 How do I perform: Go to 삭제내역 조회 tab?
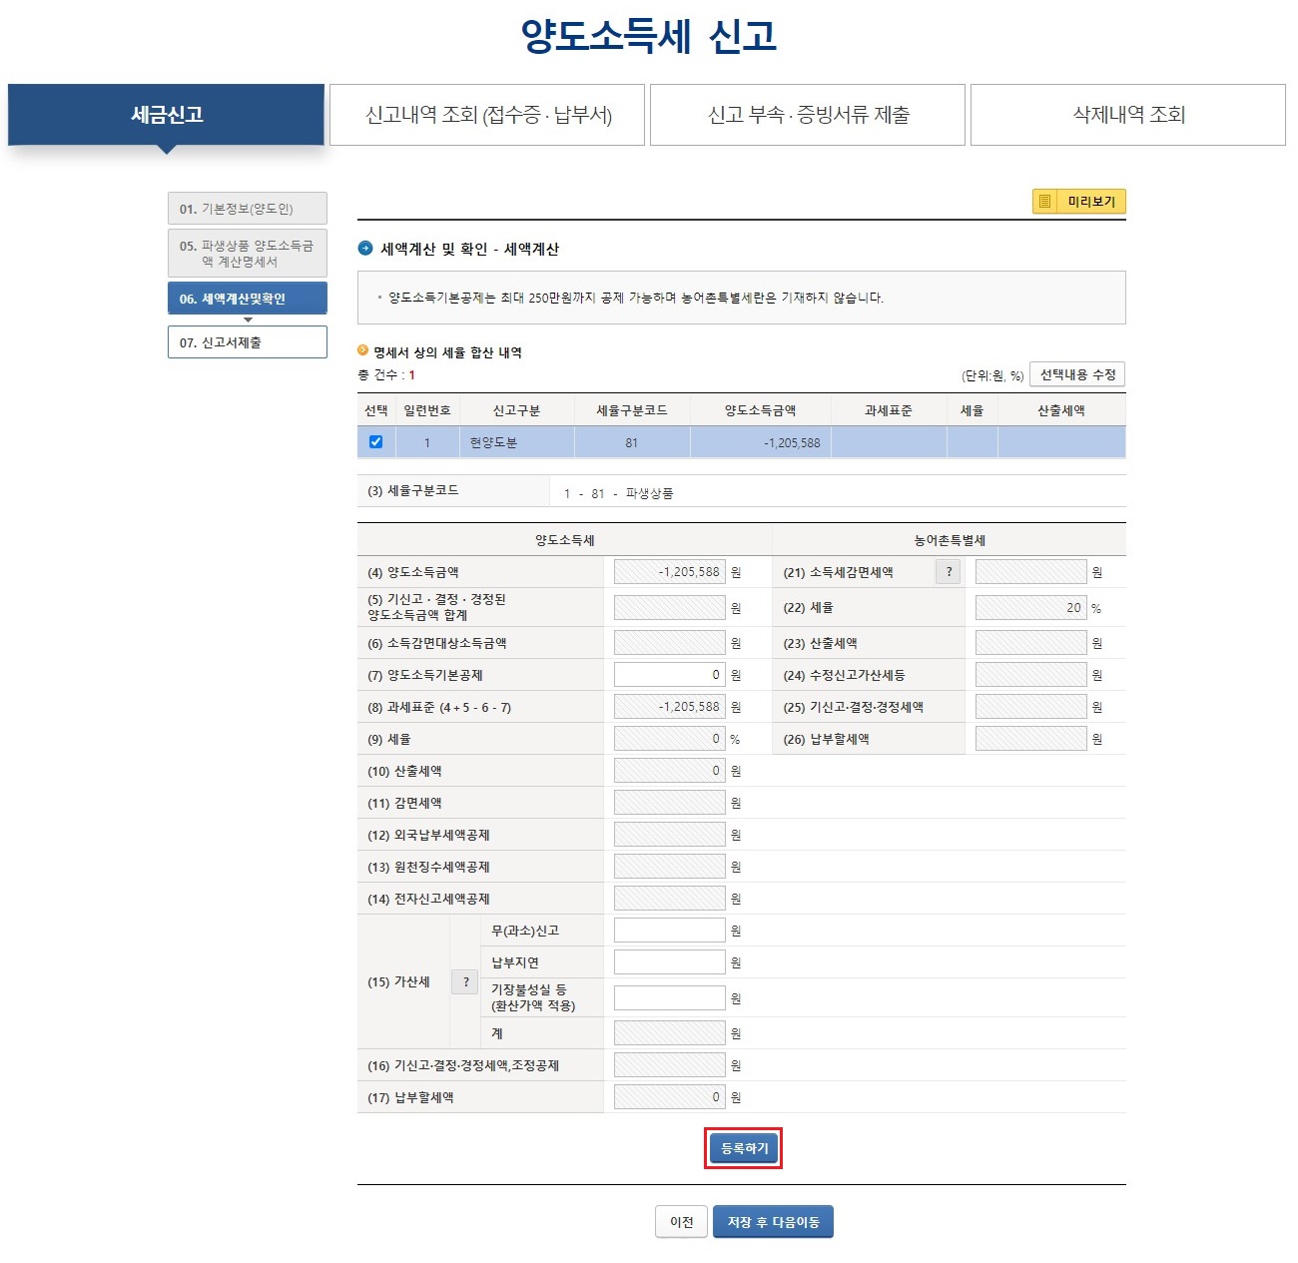[x=1128, y=115]
